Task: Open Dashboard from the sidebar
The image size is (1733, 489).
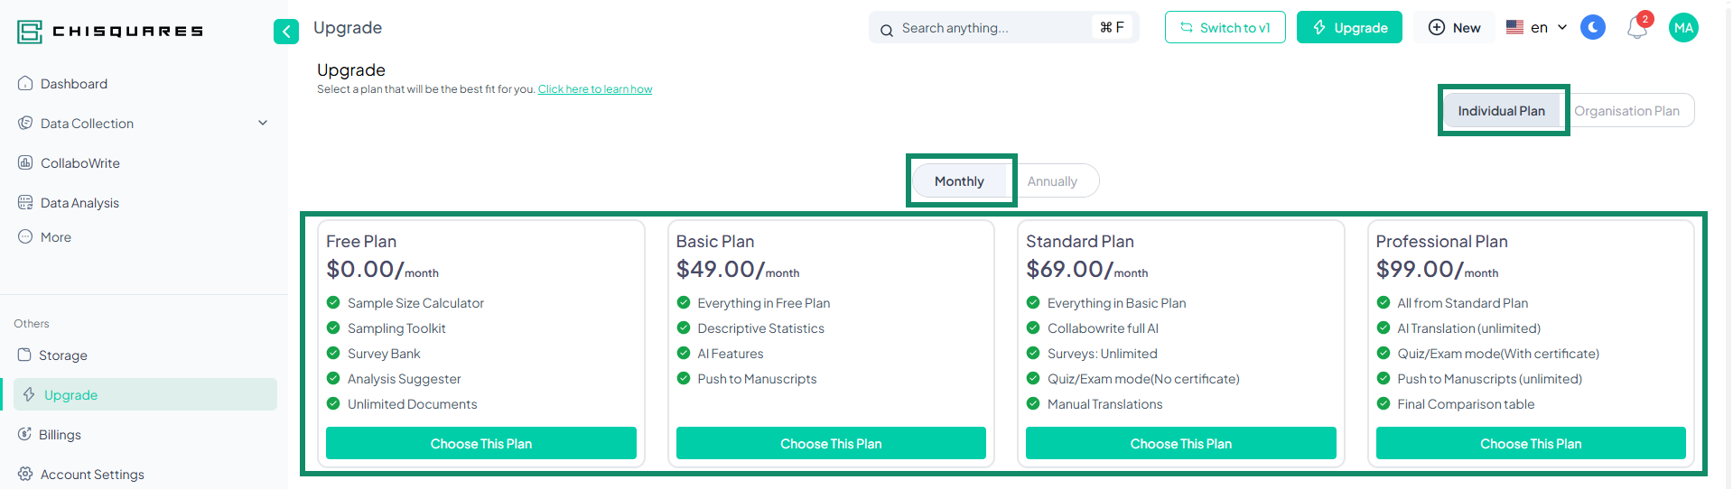Action: 73,84
